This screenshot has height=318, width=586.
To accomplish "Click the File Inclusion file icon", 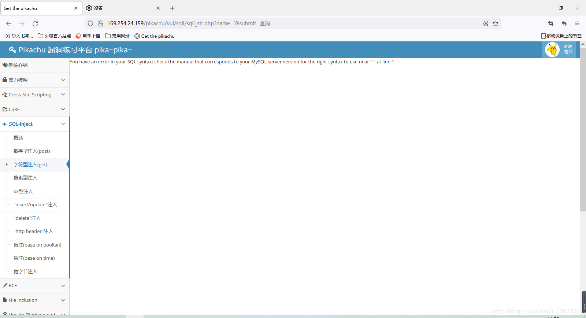I will pyautogui.click(x=5, y=300).
